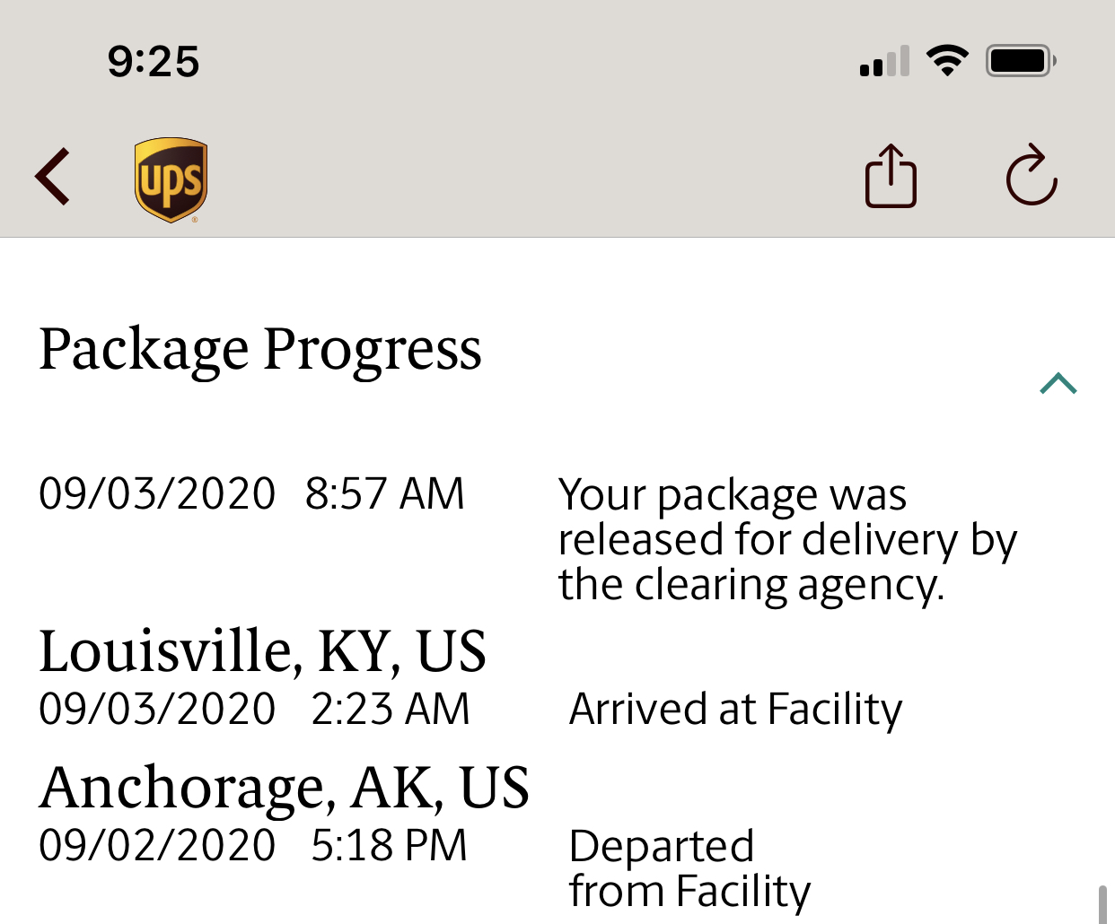Click the vertical scrollbar indicator

pos(1102,904)
